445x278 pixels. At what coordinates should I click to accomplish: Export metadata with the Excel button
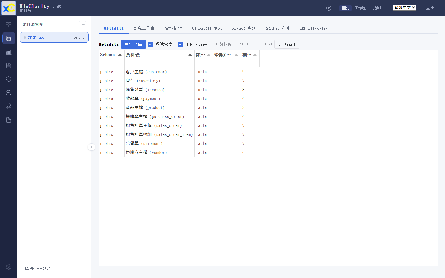pos(287,44)
